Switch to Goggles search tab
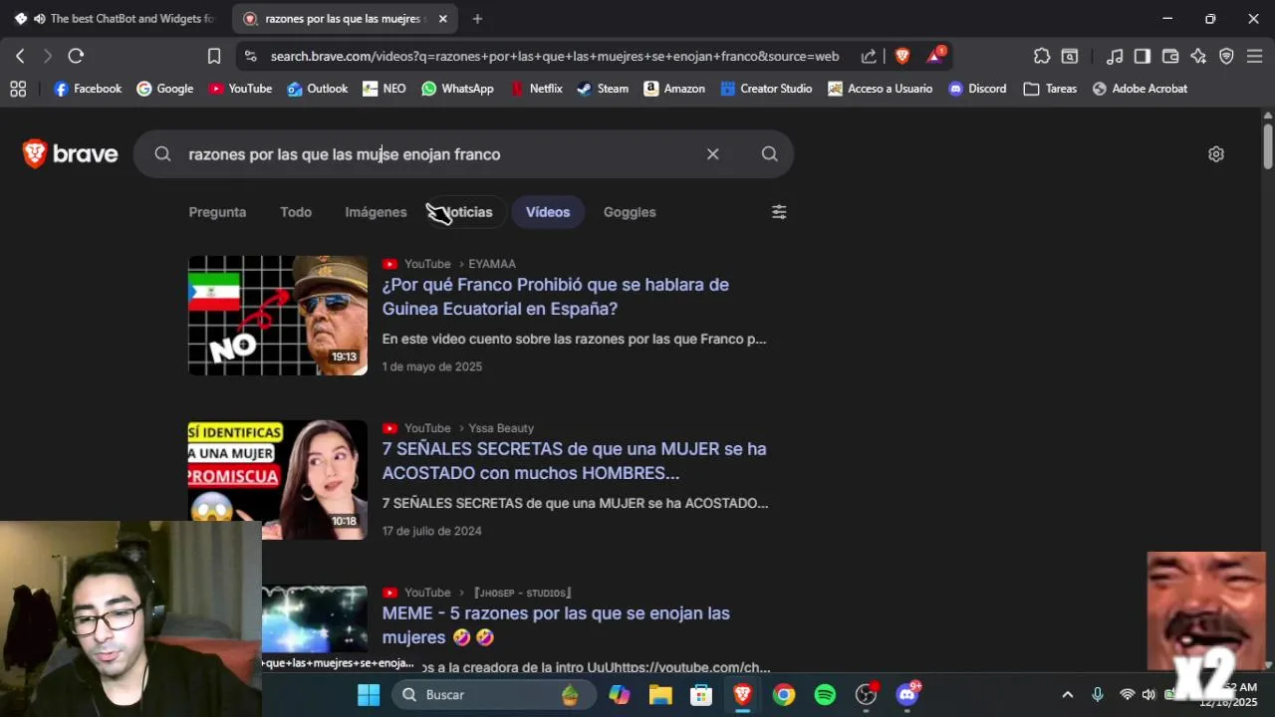1275x717 pixels. tap(630, 212)
